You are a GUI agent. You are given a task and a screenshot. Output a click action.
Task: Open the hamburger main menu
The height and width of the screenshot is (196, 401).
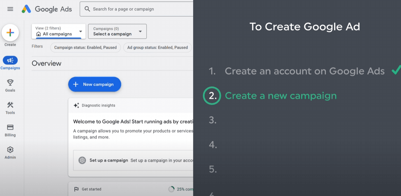point(10,9)
